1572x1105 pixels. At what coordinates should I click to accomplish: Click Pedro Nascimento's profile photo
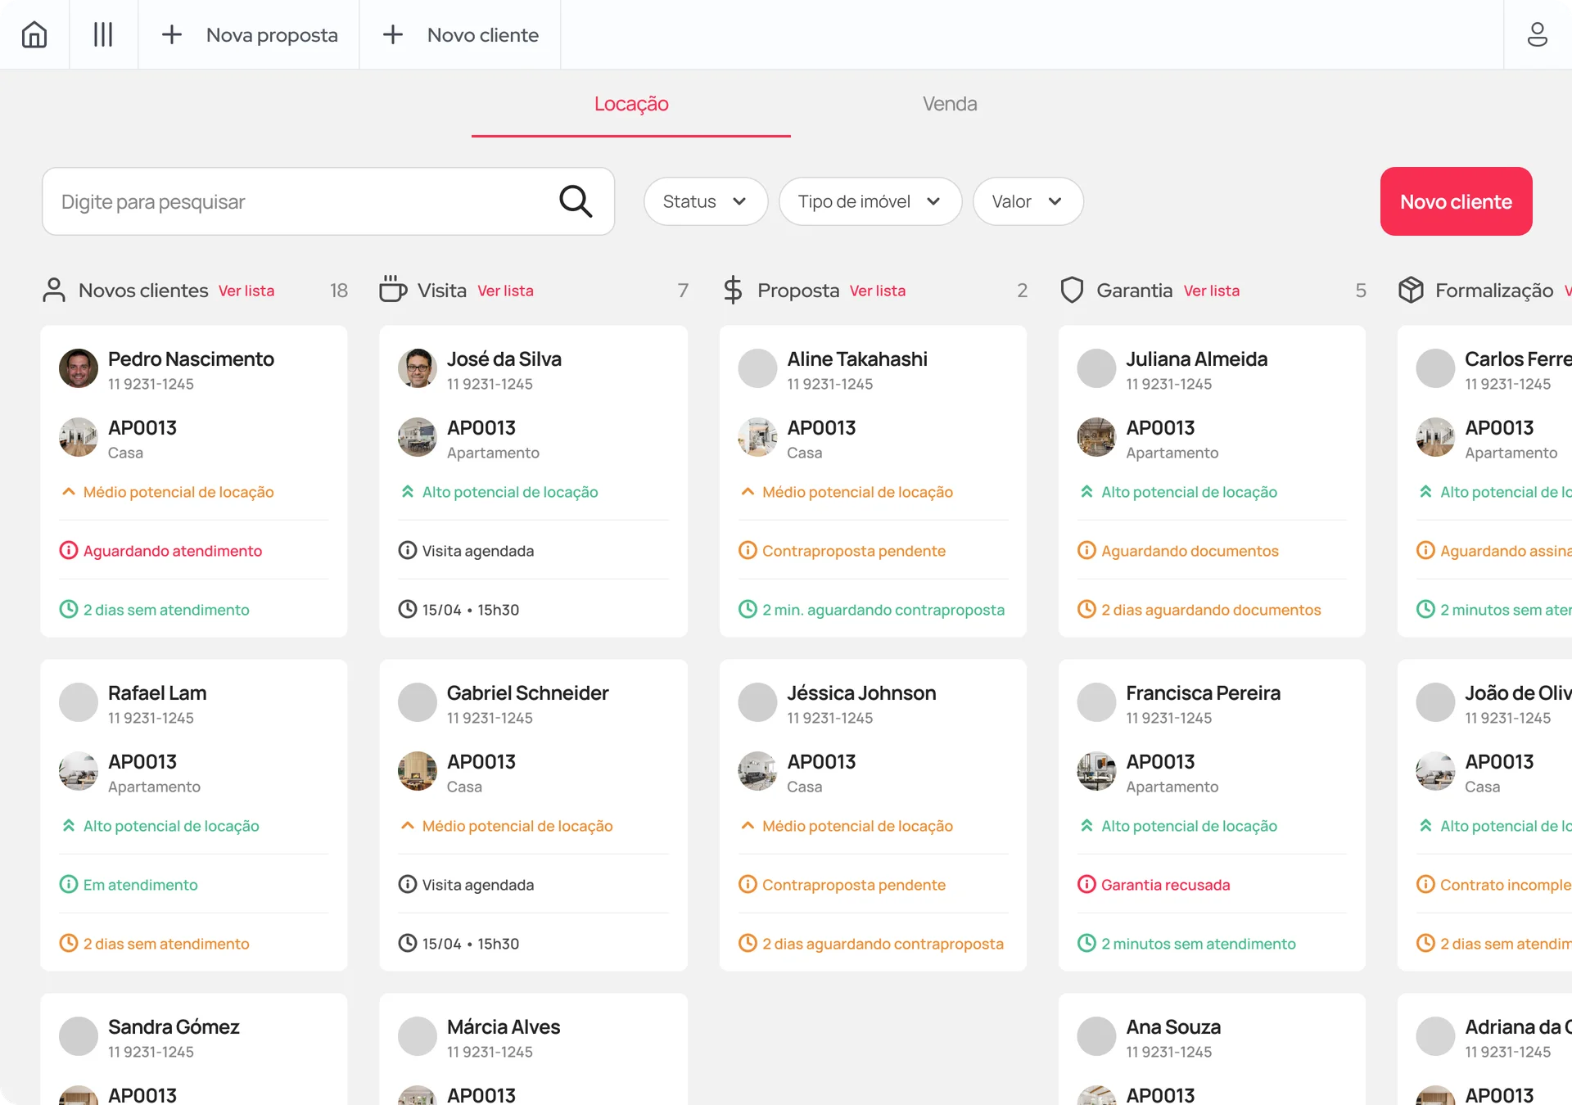pos(79,368)
